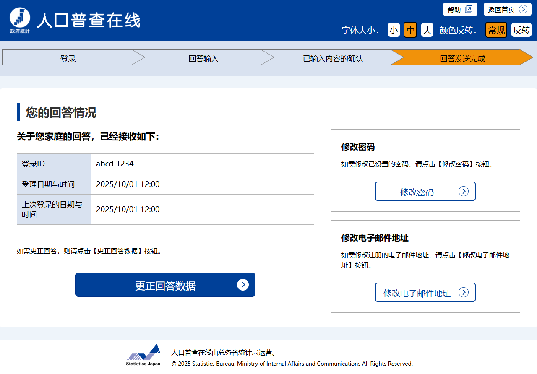Click the external link icon beside 帮助
This screenshot has height=374, width=537.
468,9
